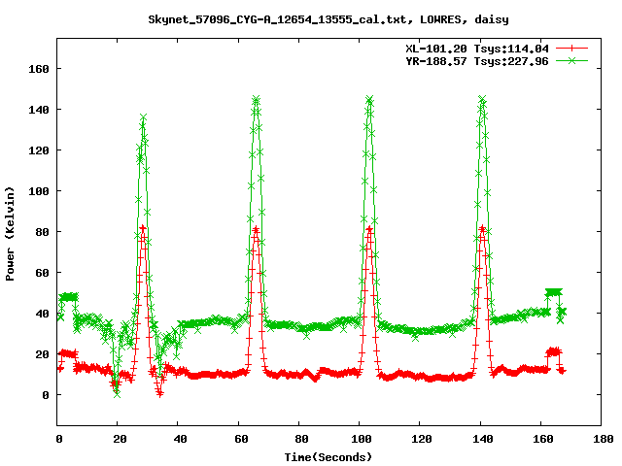
Task: Click the y-axis tick label 80
Action: coord(42,232)
